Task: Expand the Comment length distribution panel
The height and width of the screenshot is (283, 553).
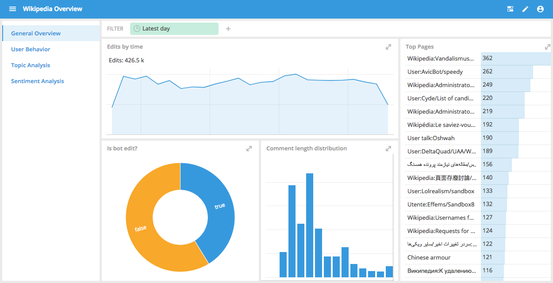Action: click(x=388, y=149)
